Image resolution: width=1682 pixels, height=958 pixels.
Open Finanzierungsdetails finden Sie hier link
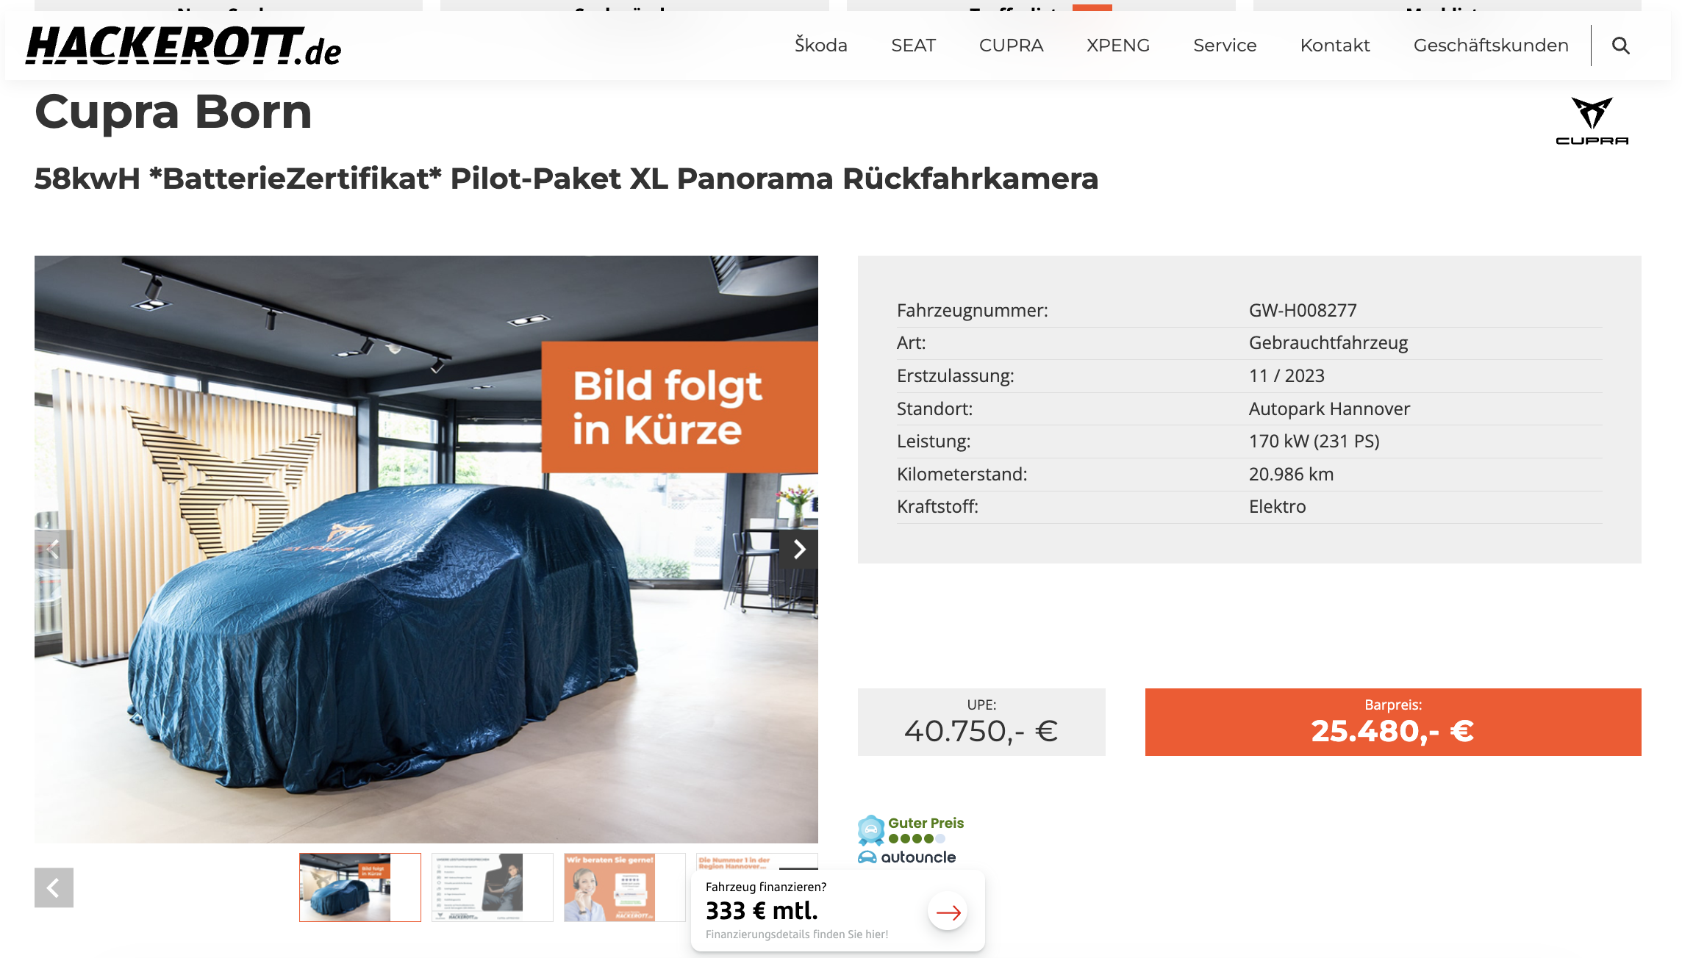797,934
